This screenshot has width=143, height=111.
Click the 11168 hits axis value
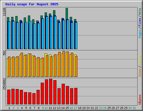coord(4,12)
